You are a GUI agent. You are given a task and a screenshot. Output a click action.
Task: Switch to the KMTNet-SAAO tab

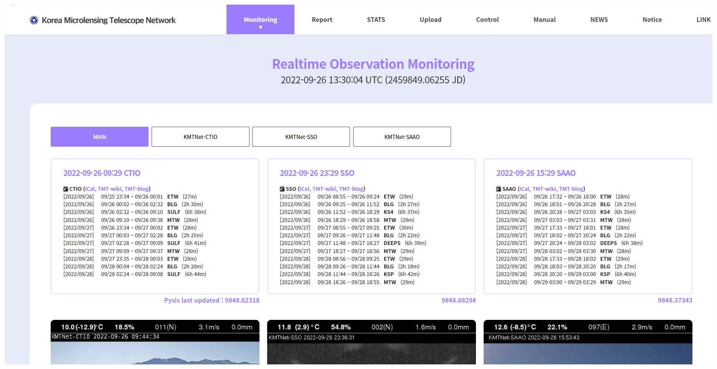click(x=402, y=137)
